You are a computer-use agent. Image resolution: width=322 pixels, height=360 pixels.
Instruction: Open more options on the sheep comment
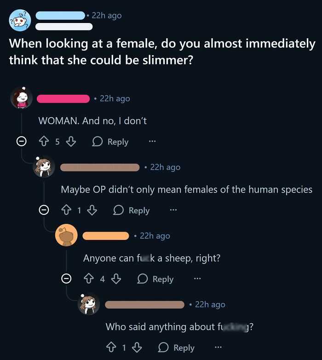coord(197,279)
